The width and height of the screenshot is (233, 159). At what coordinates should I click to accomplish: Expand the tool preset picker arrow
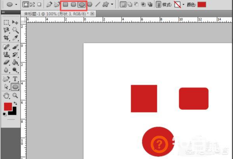pos(16,5)
